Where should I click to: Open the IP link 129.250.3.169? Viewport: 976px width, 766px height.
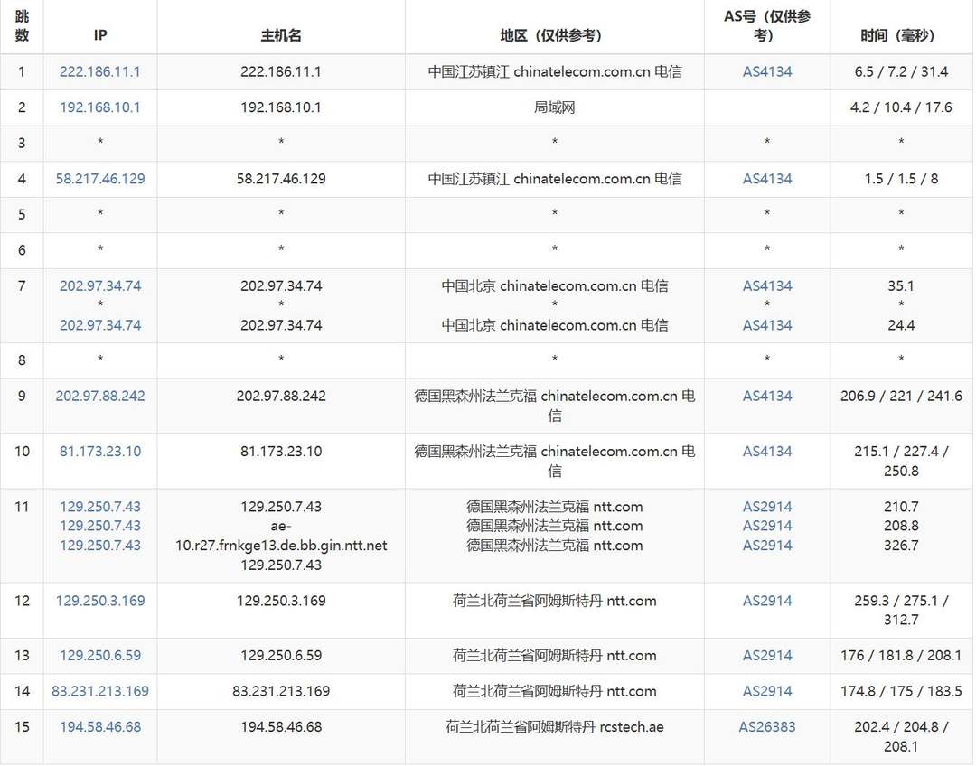pyautogui.click(x=99, y=601)
